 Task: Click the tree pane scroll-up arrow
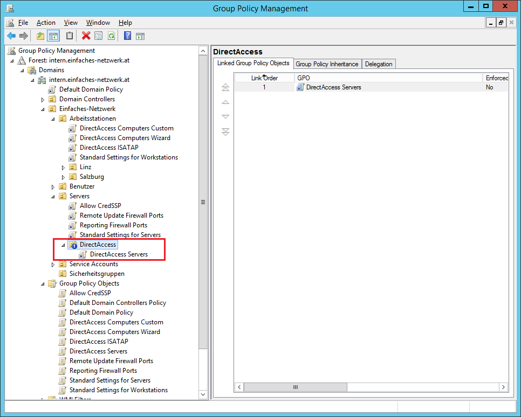[x=203, y=51]
